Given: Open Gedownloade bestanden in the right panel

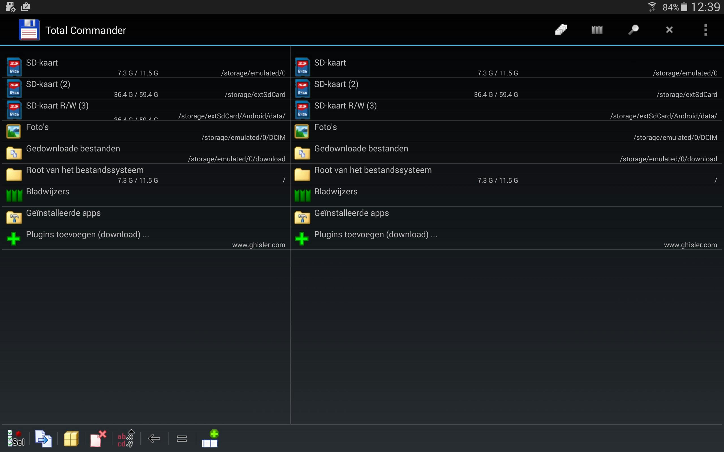Looking at the screenshot, I should [389, 153].
